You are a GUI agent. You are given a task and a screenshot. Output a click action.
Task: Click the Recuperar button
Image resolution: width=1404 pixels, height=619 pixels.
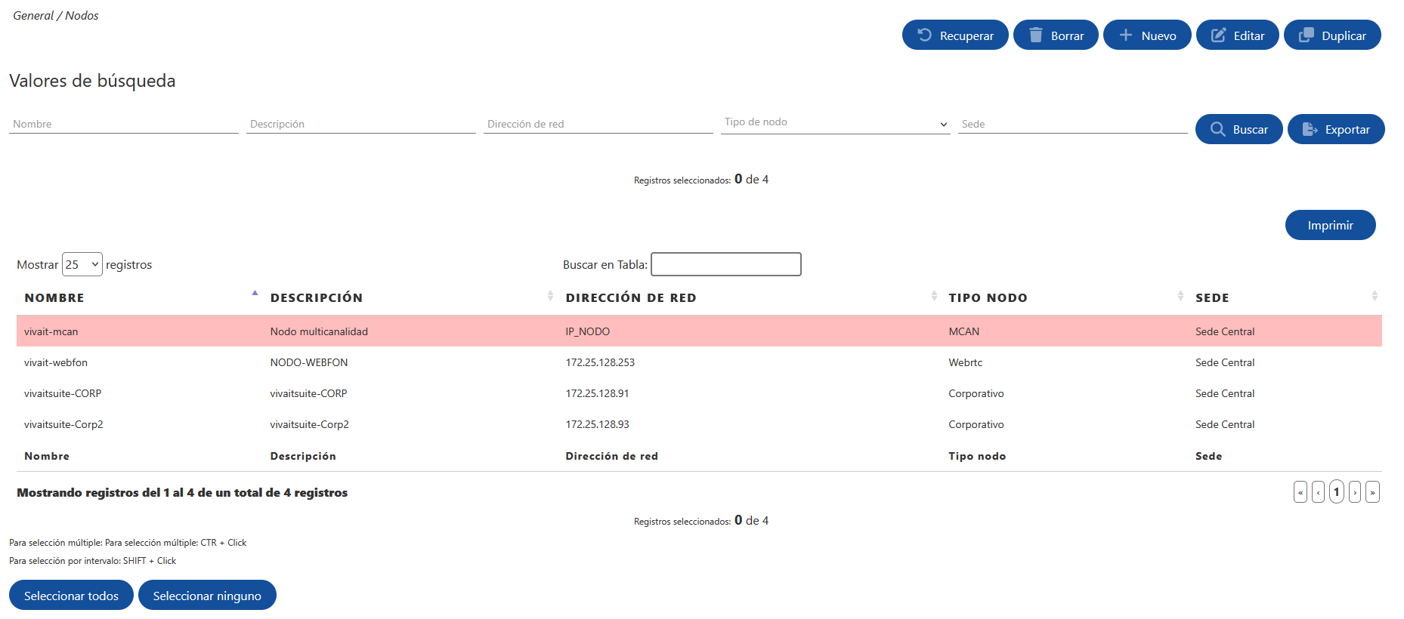(955, 35)
